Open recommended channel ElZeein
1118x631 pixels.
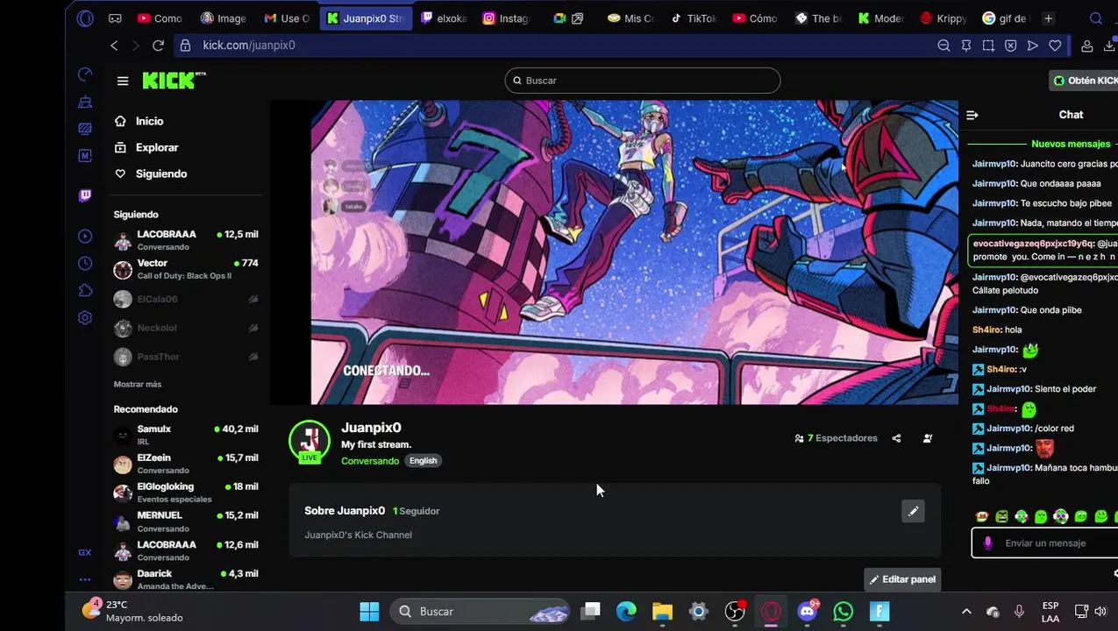186,464
